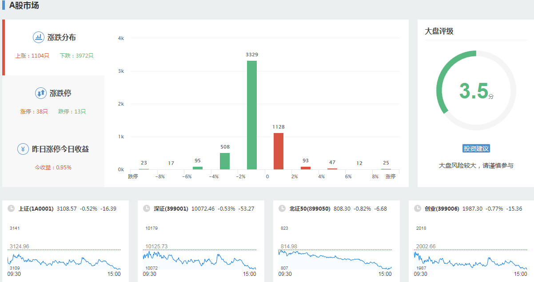Click the 涨跌停 up-down arrows icon

[x=41, y=93]
